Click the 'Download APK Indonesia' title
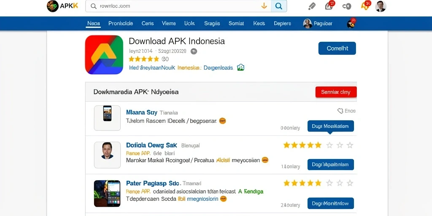The width and height of the screenshot is (432, 216). coord(177,41)
